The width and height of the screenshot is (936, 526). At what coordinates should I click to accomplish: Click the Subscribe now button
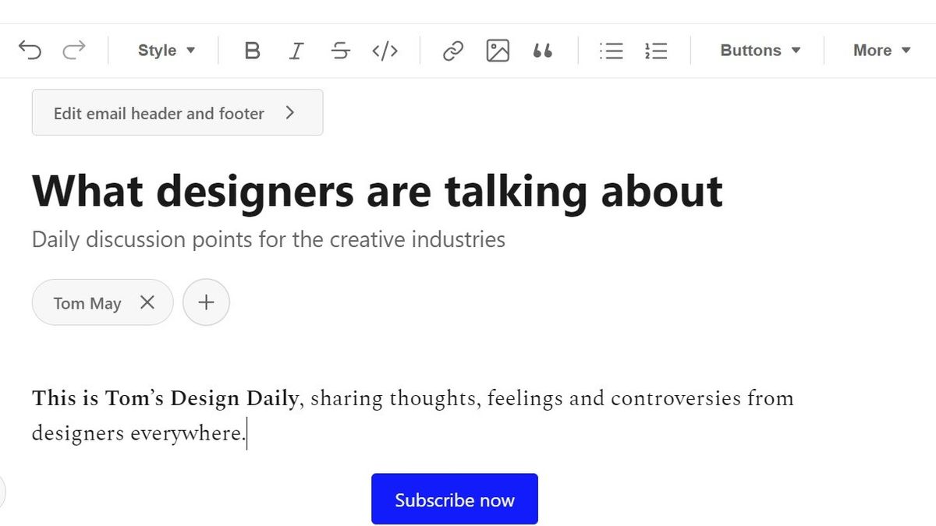pyautogui.click(x=455, y=499)
